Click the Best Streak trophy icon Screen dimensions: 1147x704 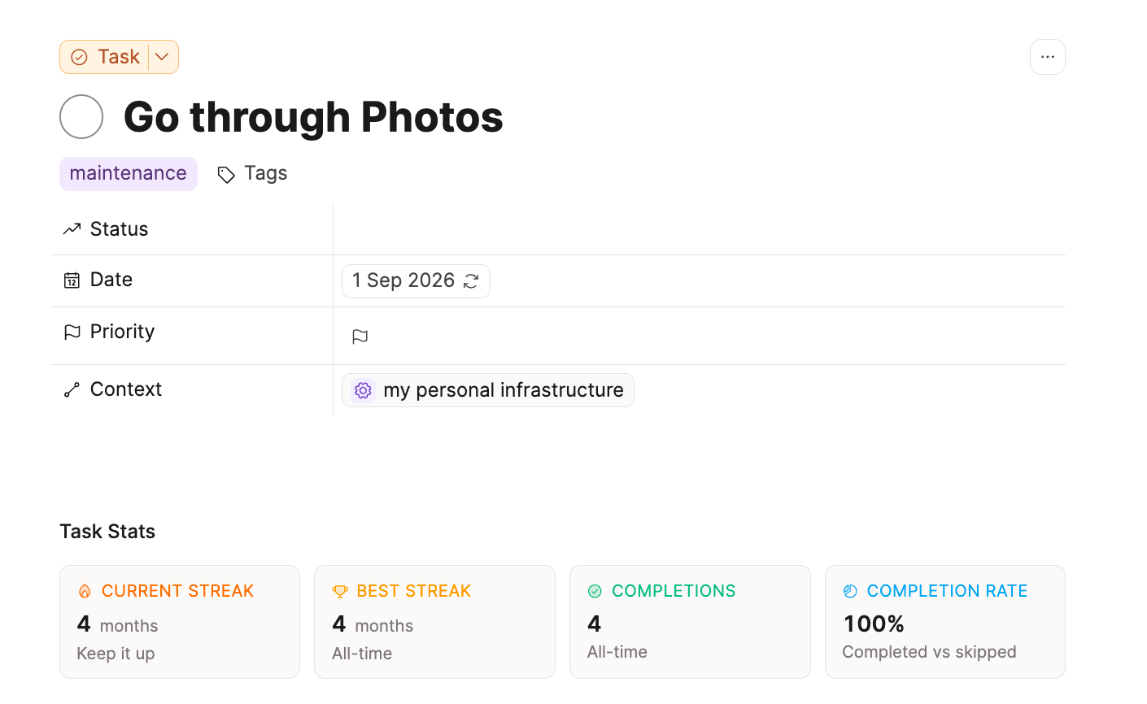pos(340,592)
